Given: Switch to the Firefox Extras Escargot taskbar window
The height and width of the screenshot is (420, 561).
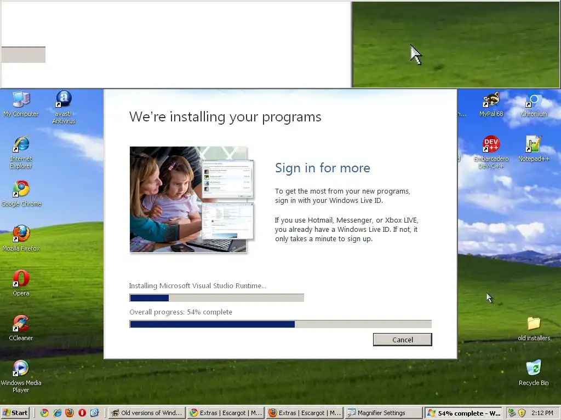Looking at the screenshot, I should point(305,413).
